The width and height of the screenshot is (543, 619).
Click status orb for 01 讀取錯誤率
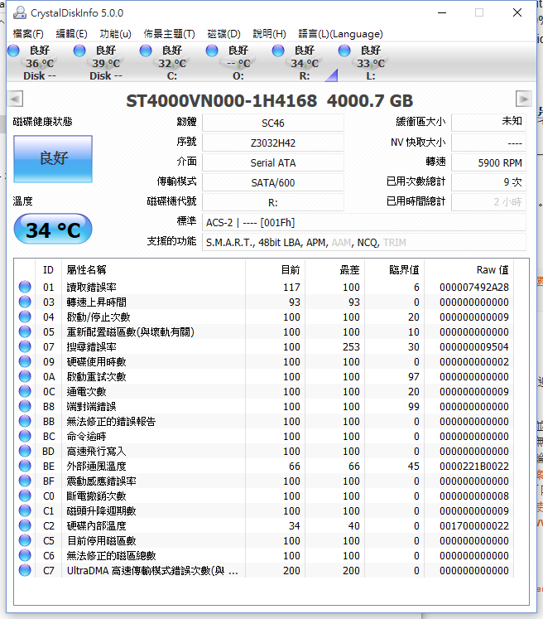click(x=25, y=287)
